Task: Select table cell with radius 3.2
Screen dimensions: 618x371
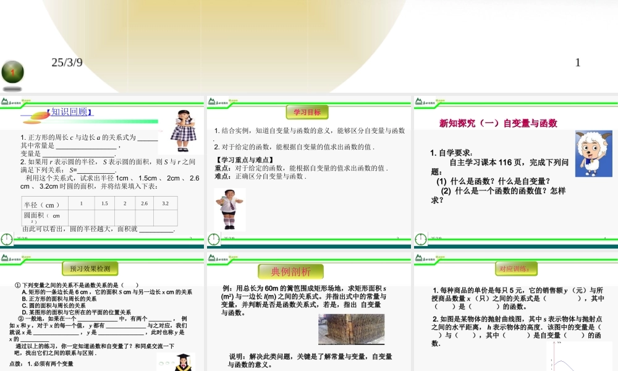Action: [x=166, y=203]
